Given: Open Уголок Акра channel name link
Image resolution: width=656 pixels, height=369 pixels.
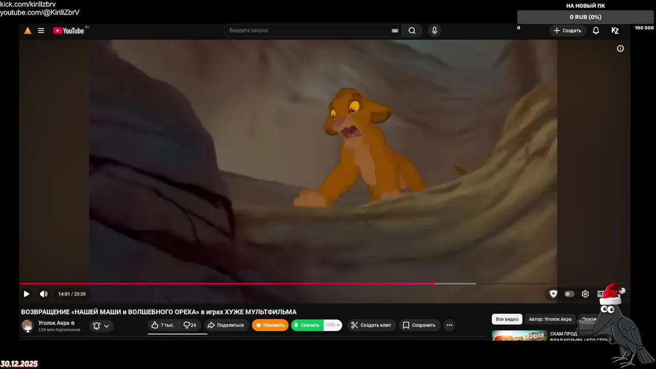Looking at the screenshot, I should [x=54, y=323].
